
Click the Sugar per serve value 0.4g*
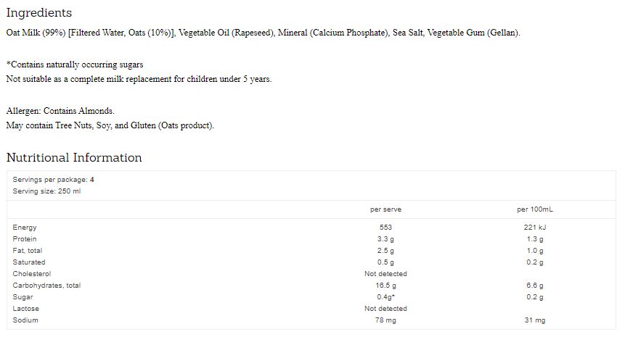[385, 297]
